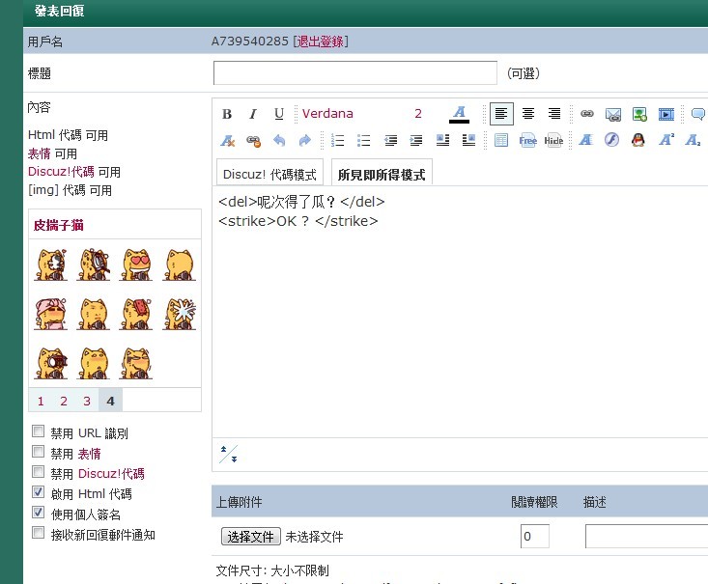The image size is (708, 584).
Task: Apply subscript formatting
Action: [693, 140]
